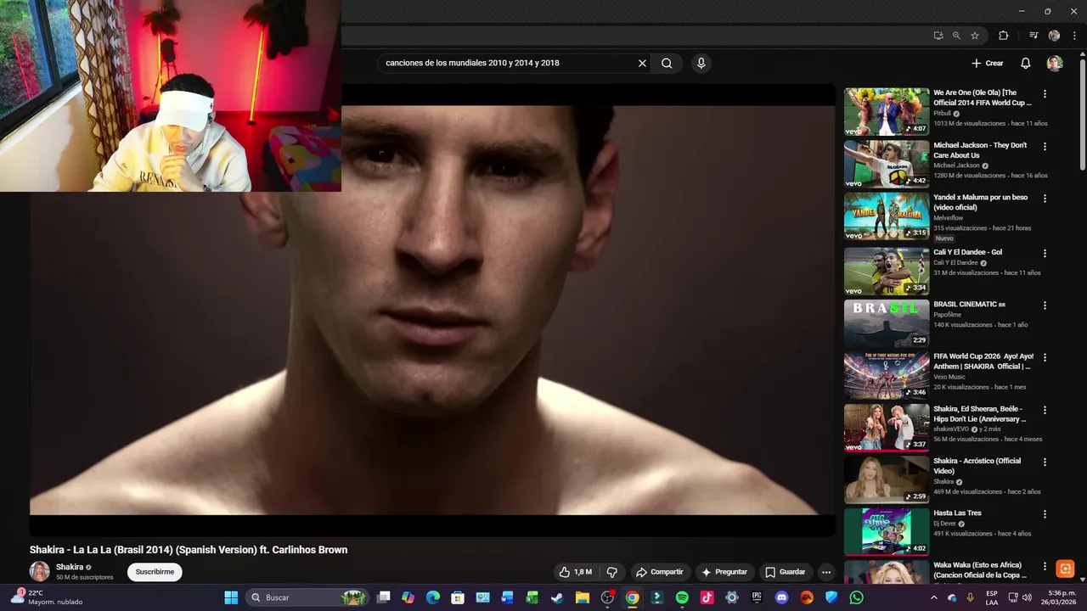Open We Are One (Ole Ola) thumbnail
Screen dimensions: 1087x611
[887, 111]
